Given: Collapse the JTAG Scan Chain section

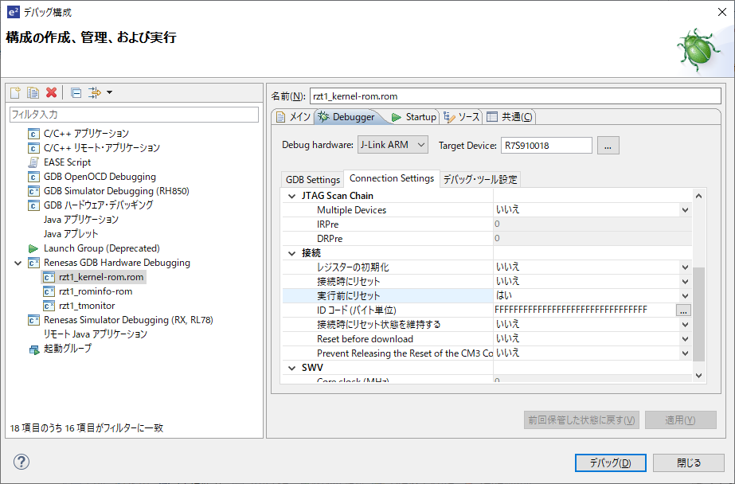Looking at the screenshot, I should [x=292, y=196].
